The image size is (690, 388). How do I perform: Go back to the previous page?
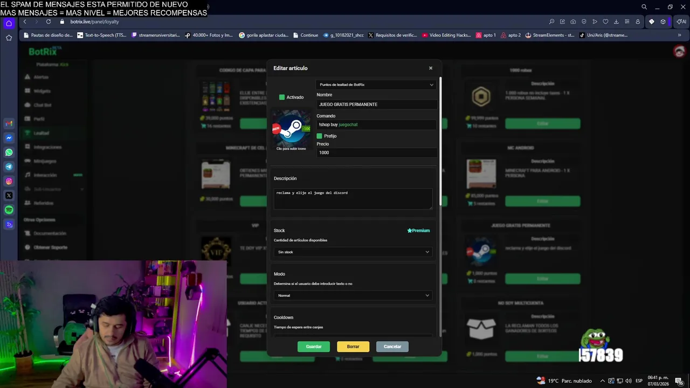25,22
